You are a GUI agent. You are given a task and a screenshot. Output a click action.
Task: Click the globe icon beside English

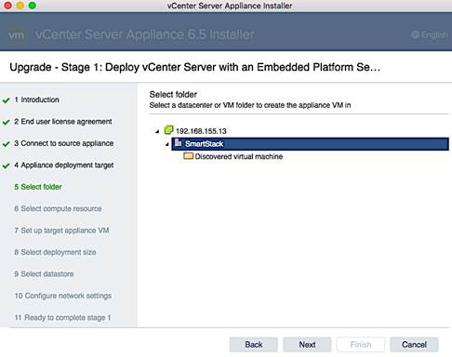click(x=415, y=34)
